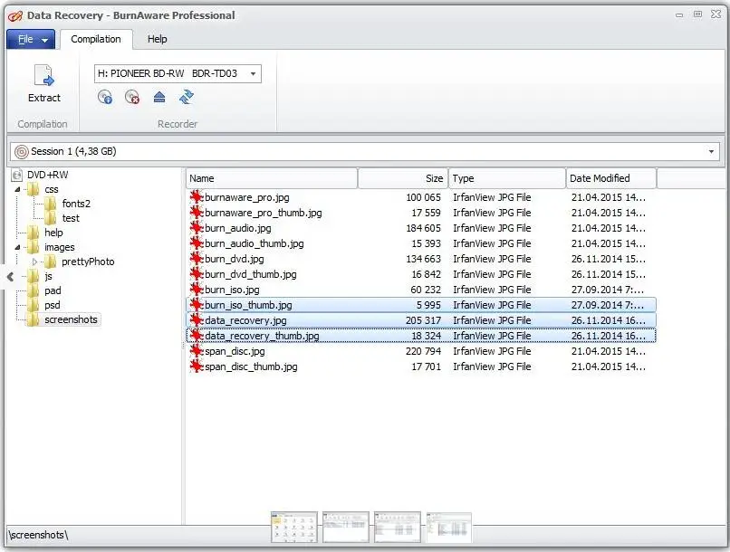Click the span_disc_thumb.jpg file icon
This screenshot has height=552, width=730.
[197, 366]
